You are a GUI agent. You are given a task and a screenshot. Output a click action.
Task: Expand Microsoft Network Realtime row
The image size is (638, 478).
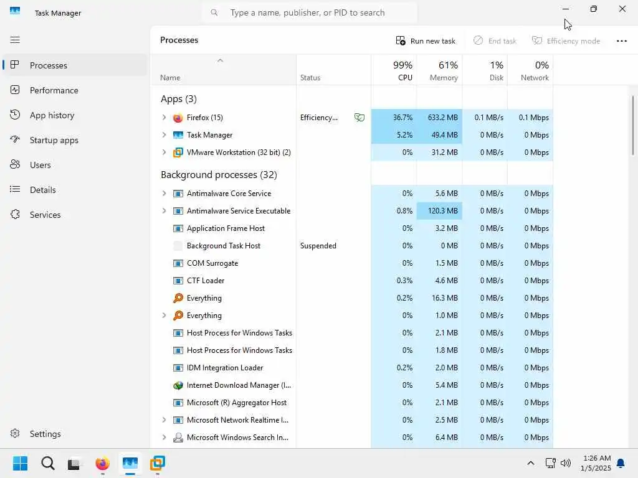pos(164,420)
